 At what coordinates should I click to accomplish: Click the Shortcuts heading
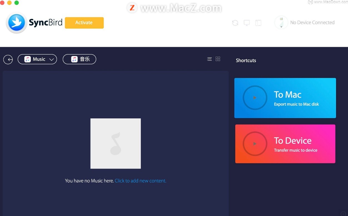pos(246,60)
